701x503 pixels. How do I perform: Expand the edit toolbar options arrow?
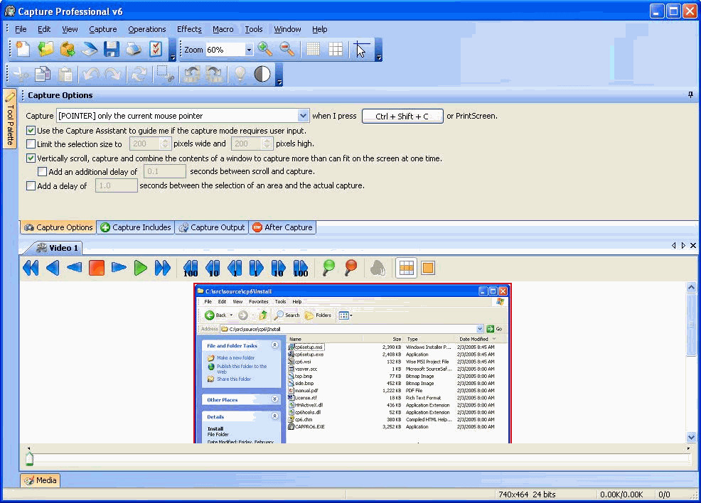tap(279, 74)
